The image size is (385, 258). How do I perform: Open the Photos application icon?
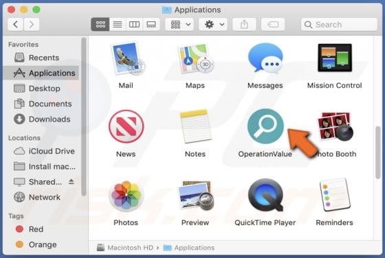click(x=126, y=196)
